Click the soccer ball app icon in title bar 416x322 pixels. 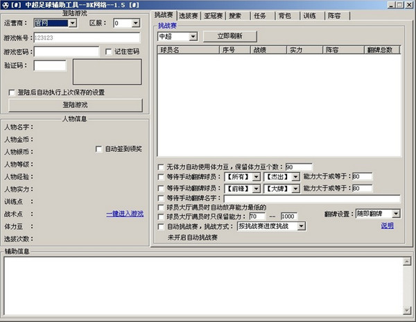(5, 5)
